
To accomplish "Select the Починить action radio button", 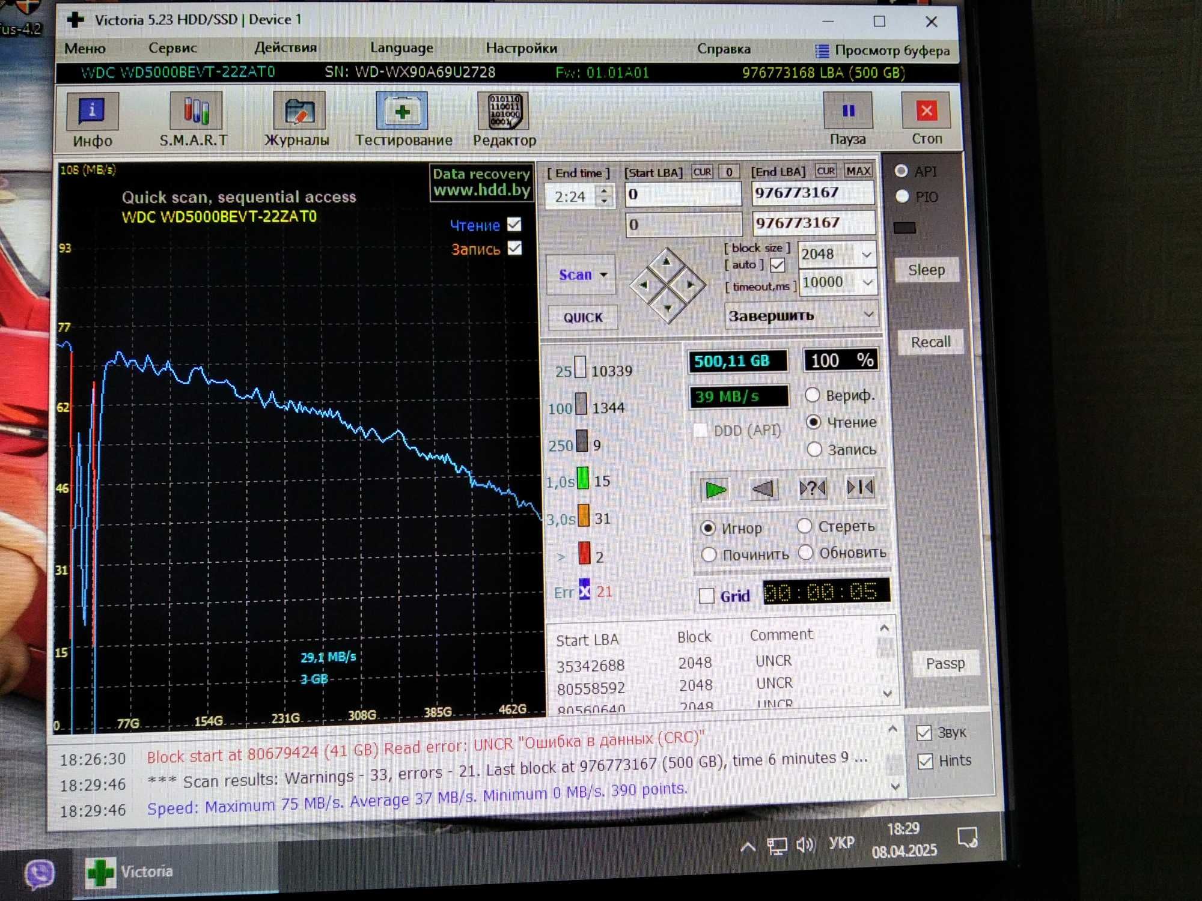I will [x=709, y=554].
